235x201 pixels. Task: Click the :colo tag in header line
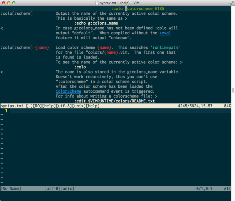pos(117,9)
